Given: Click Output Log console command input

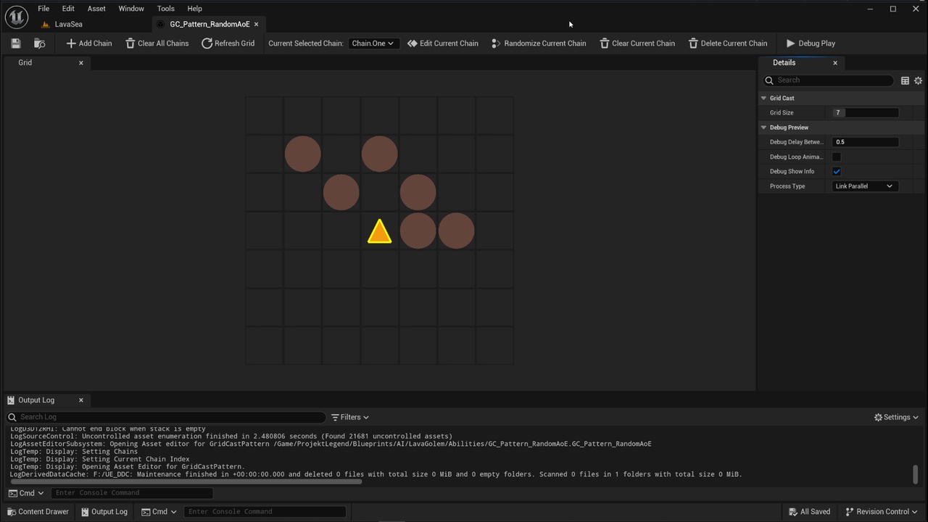Looking at the screenshot, I should point(132,493).
